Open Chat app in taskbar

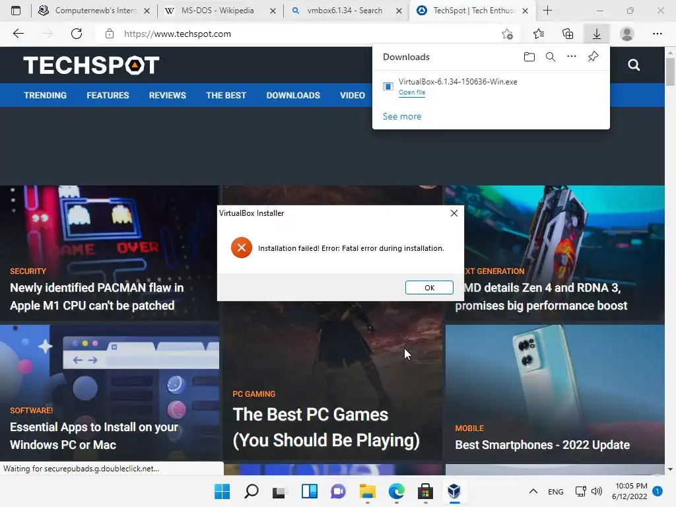[x=339, y=491]
